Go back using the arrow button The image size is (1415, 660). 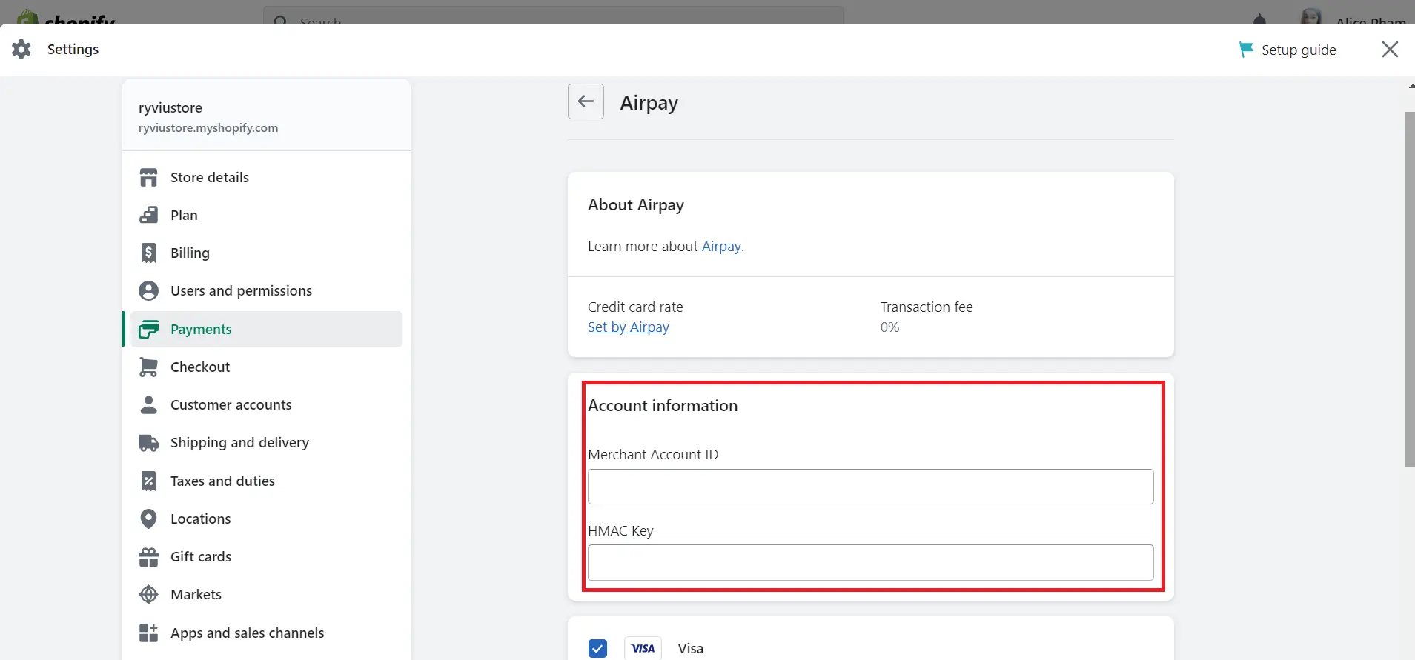point(586,101)
